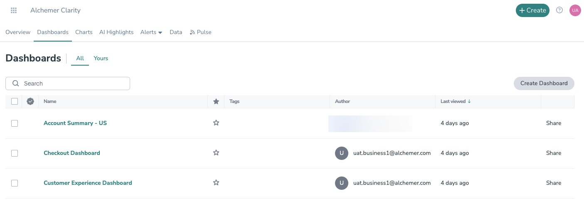
Task: Open the Customer Experience Dashboard link
Action: tap(88, 183)
